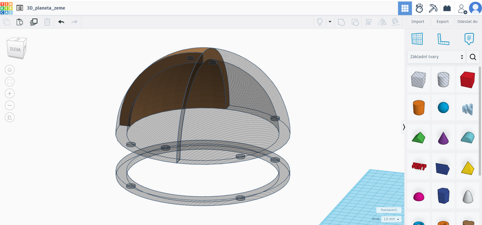Open the Krok 1,0 mm snap dropdown
This screenshot has height=225, width=482.
coord(391,219)
